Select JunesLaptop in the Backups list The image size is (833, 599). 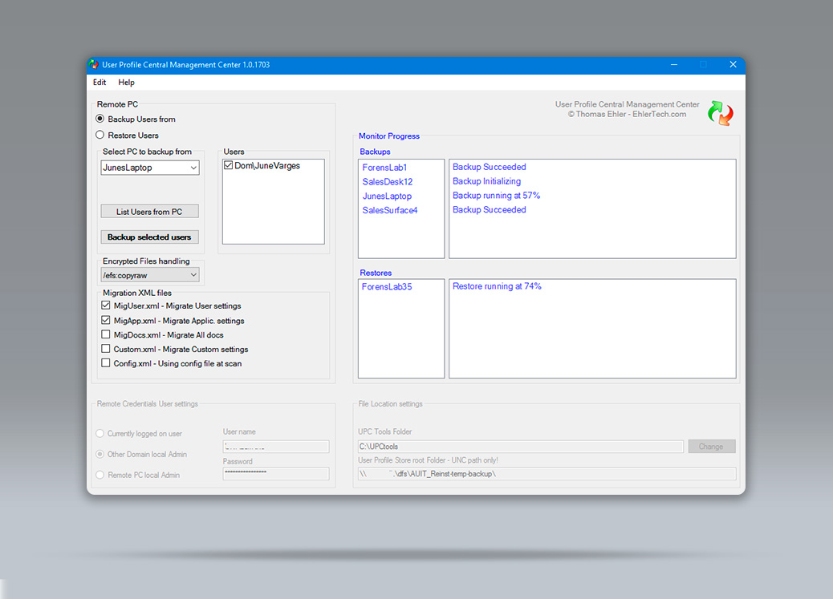(x=387, y=196)
